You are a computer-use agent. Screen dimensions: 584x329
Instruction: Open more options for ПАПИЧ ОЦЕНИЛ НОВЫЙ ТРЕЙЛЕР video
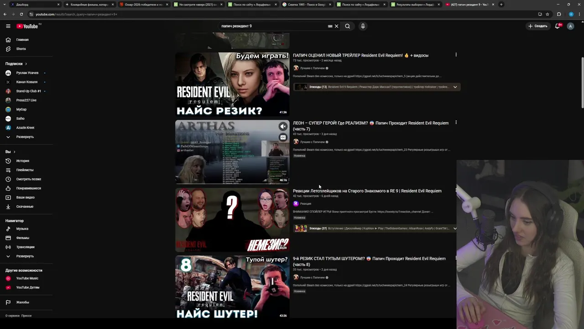click(456, 55)
